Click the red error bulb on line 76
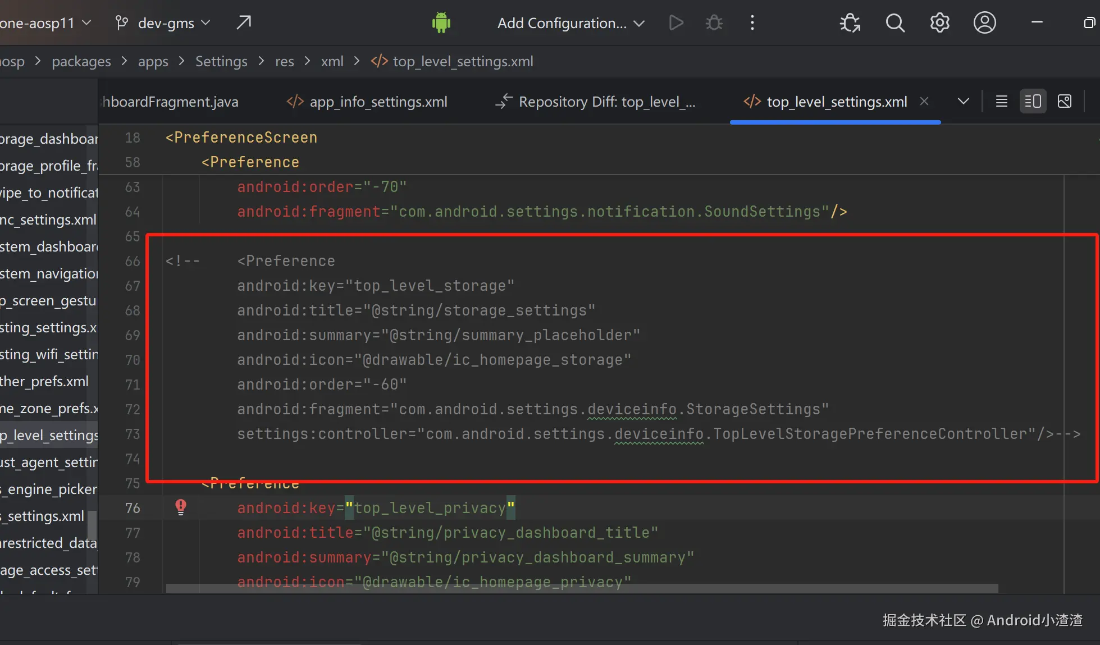 [181, 507]
